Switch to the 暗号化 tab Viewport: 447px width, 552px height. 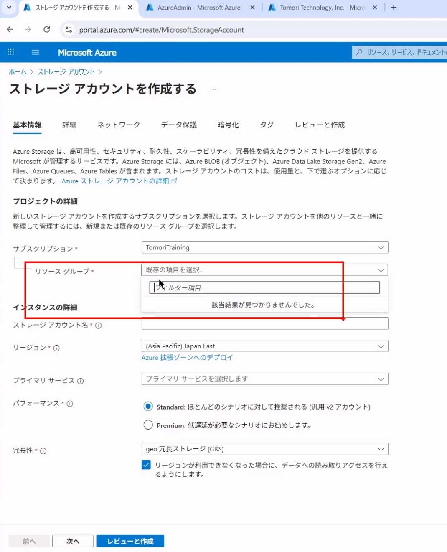228,125
